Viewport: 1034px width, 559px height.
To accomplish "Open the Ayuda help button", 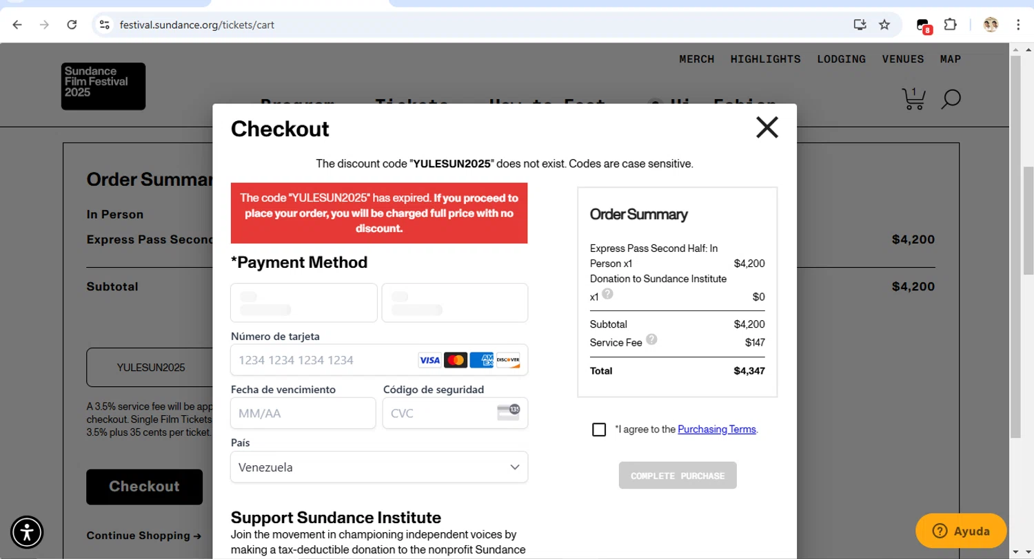I will (x=961, y=531).
